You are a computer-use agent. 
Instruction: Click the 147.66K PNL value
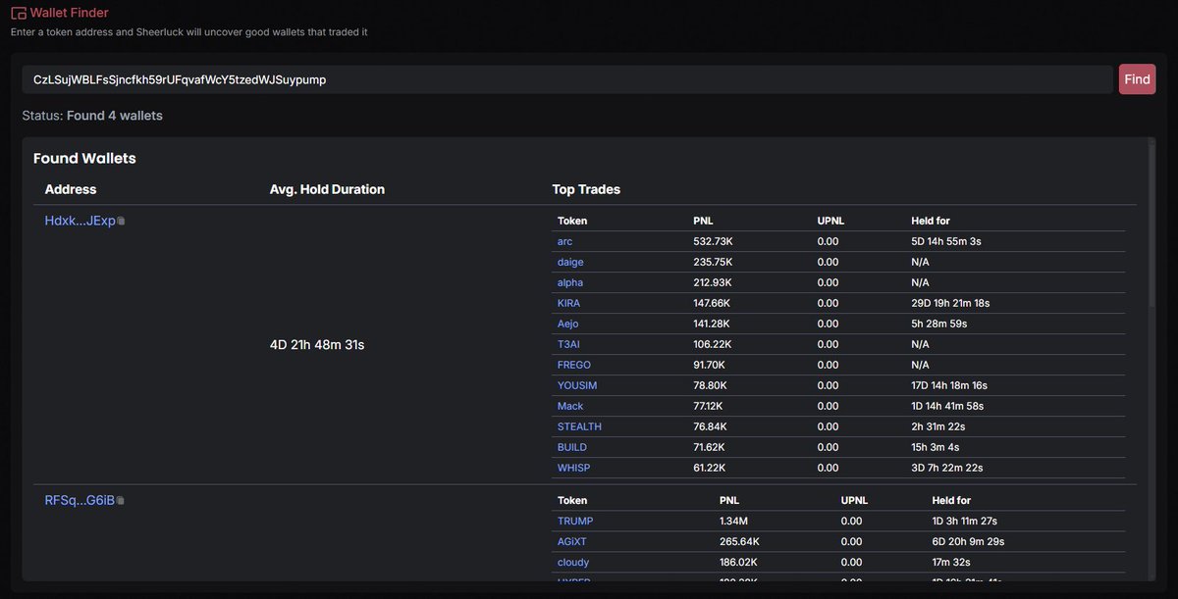point(713,303)
